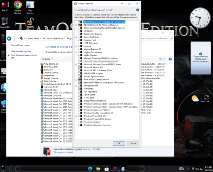The height and width of the screenshot is (172, 213).
Task: Click the analog clock gadget
Action: [200, 17]
